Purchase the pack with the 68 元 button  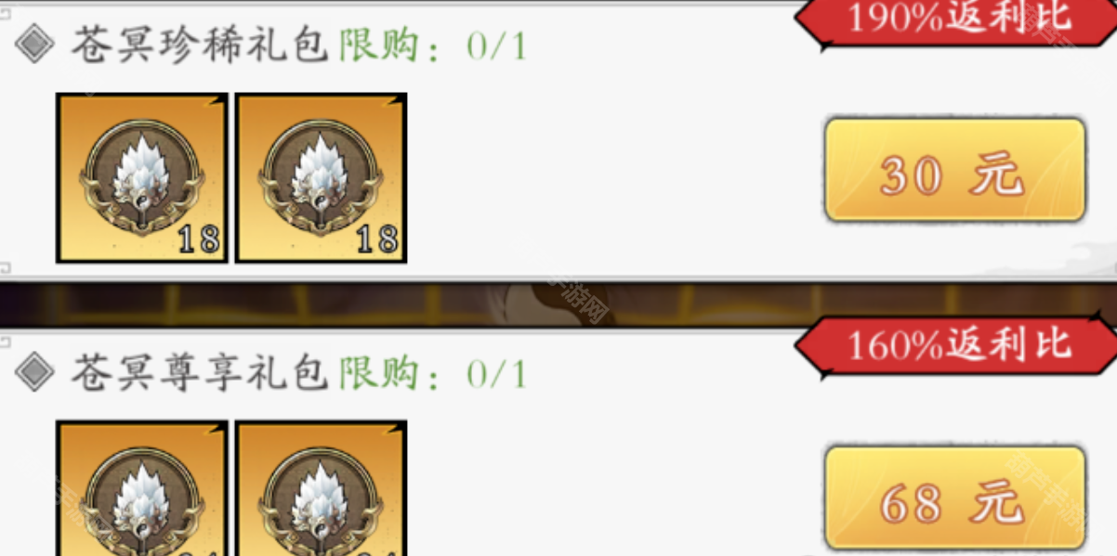[955, 499]
